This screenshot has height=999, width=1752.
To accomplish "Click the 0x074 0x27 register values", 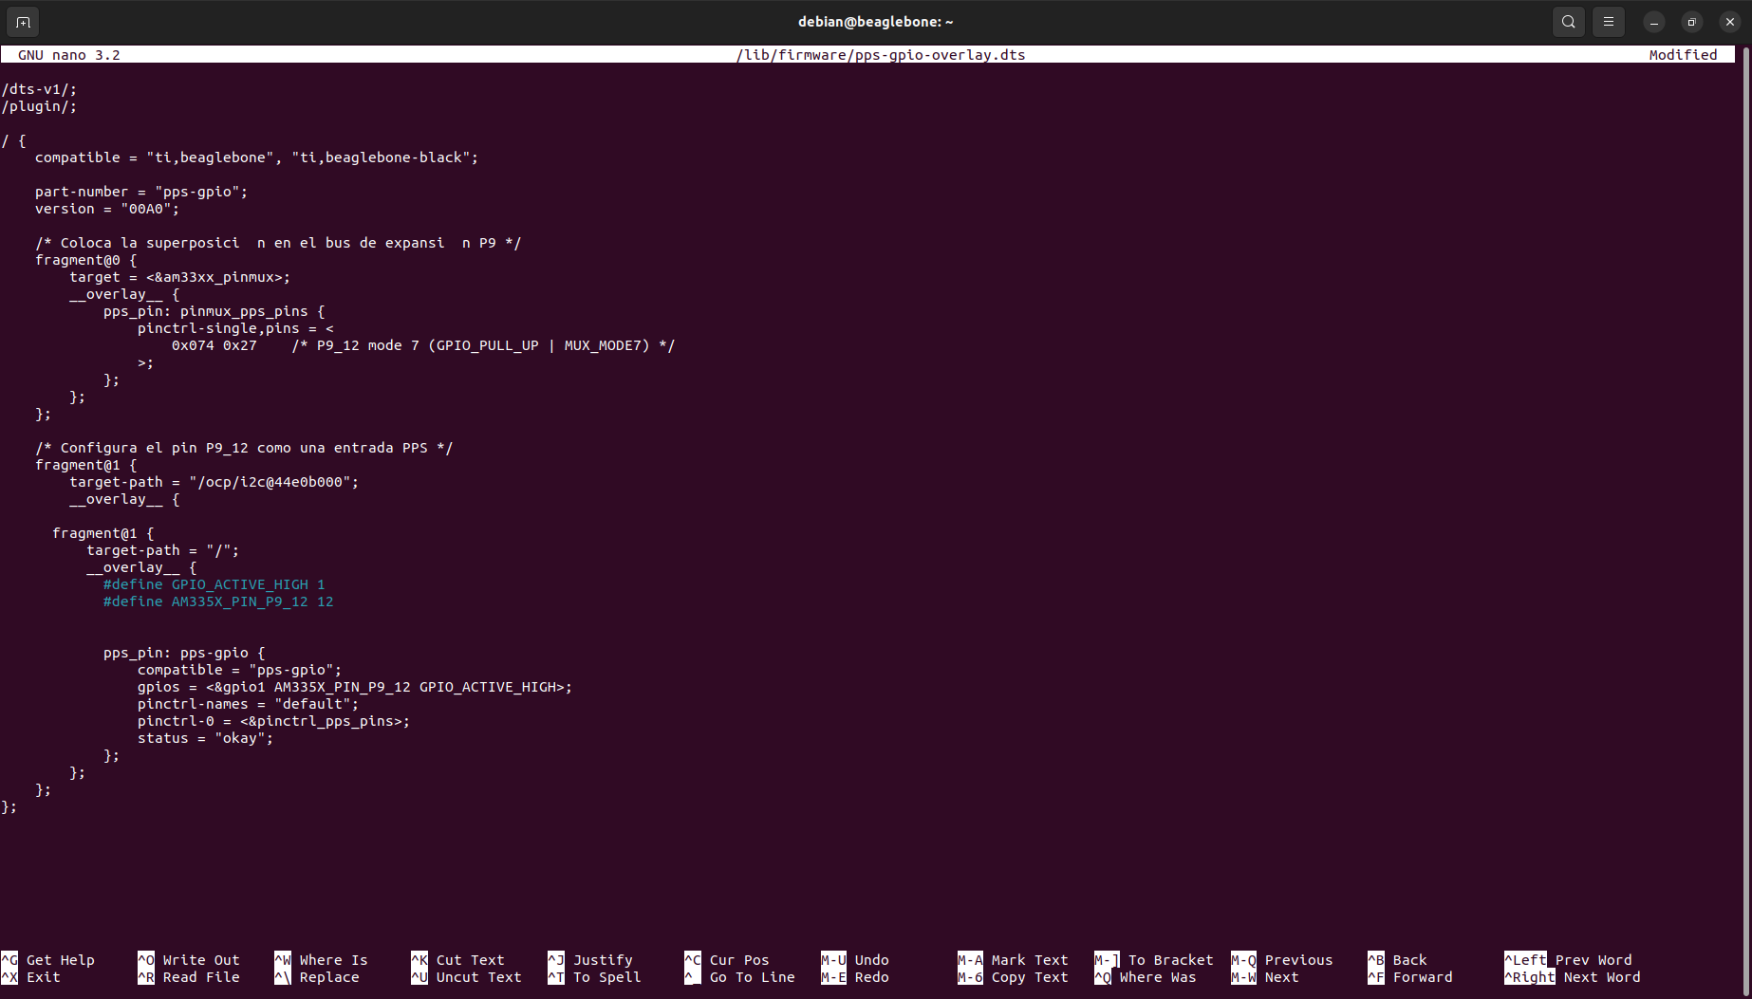I will (x=214, y=345).
